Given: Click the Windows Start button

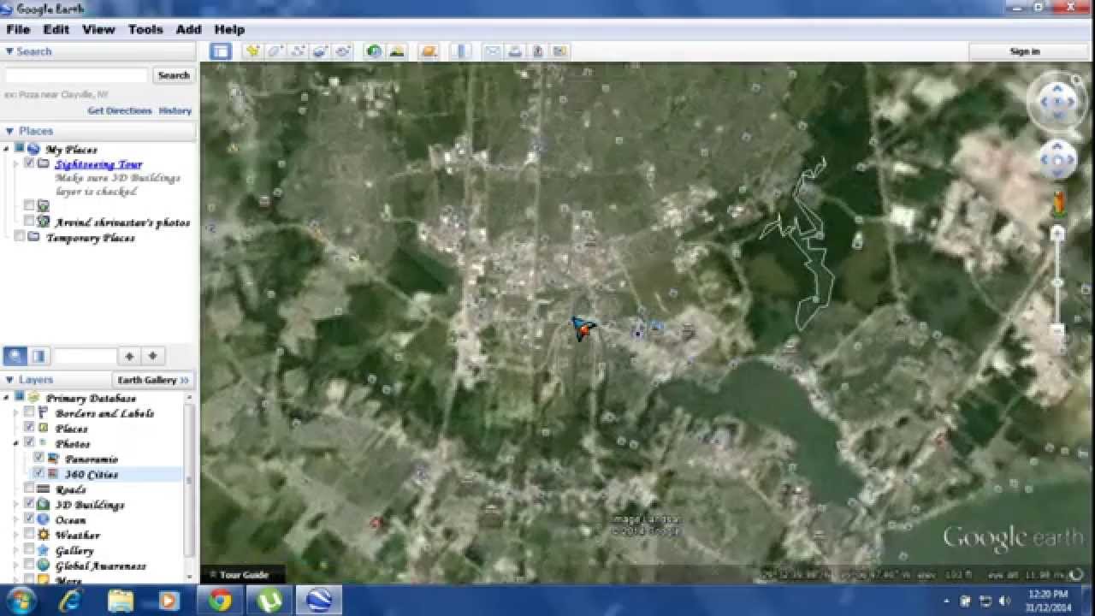Looking at the screenshot, I should (19, 601).
